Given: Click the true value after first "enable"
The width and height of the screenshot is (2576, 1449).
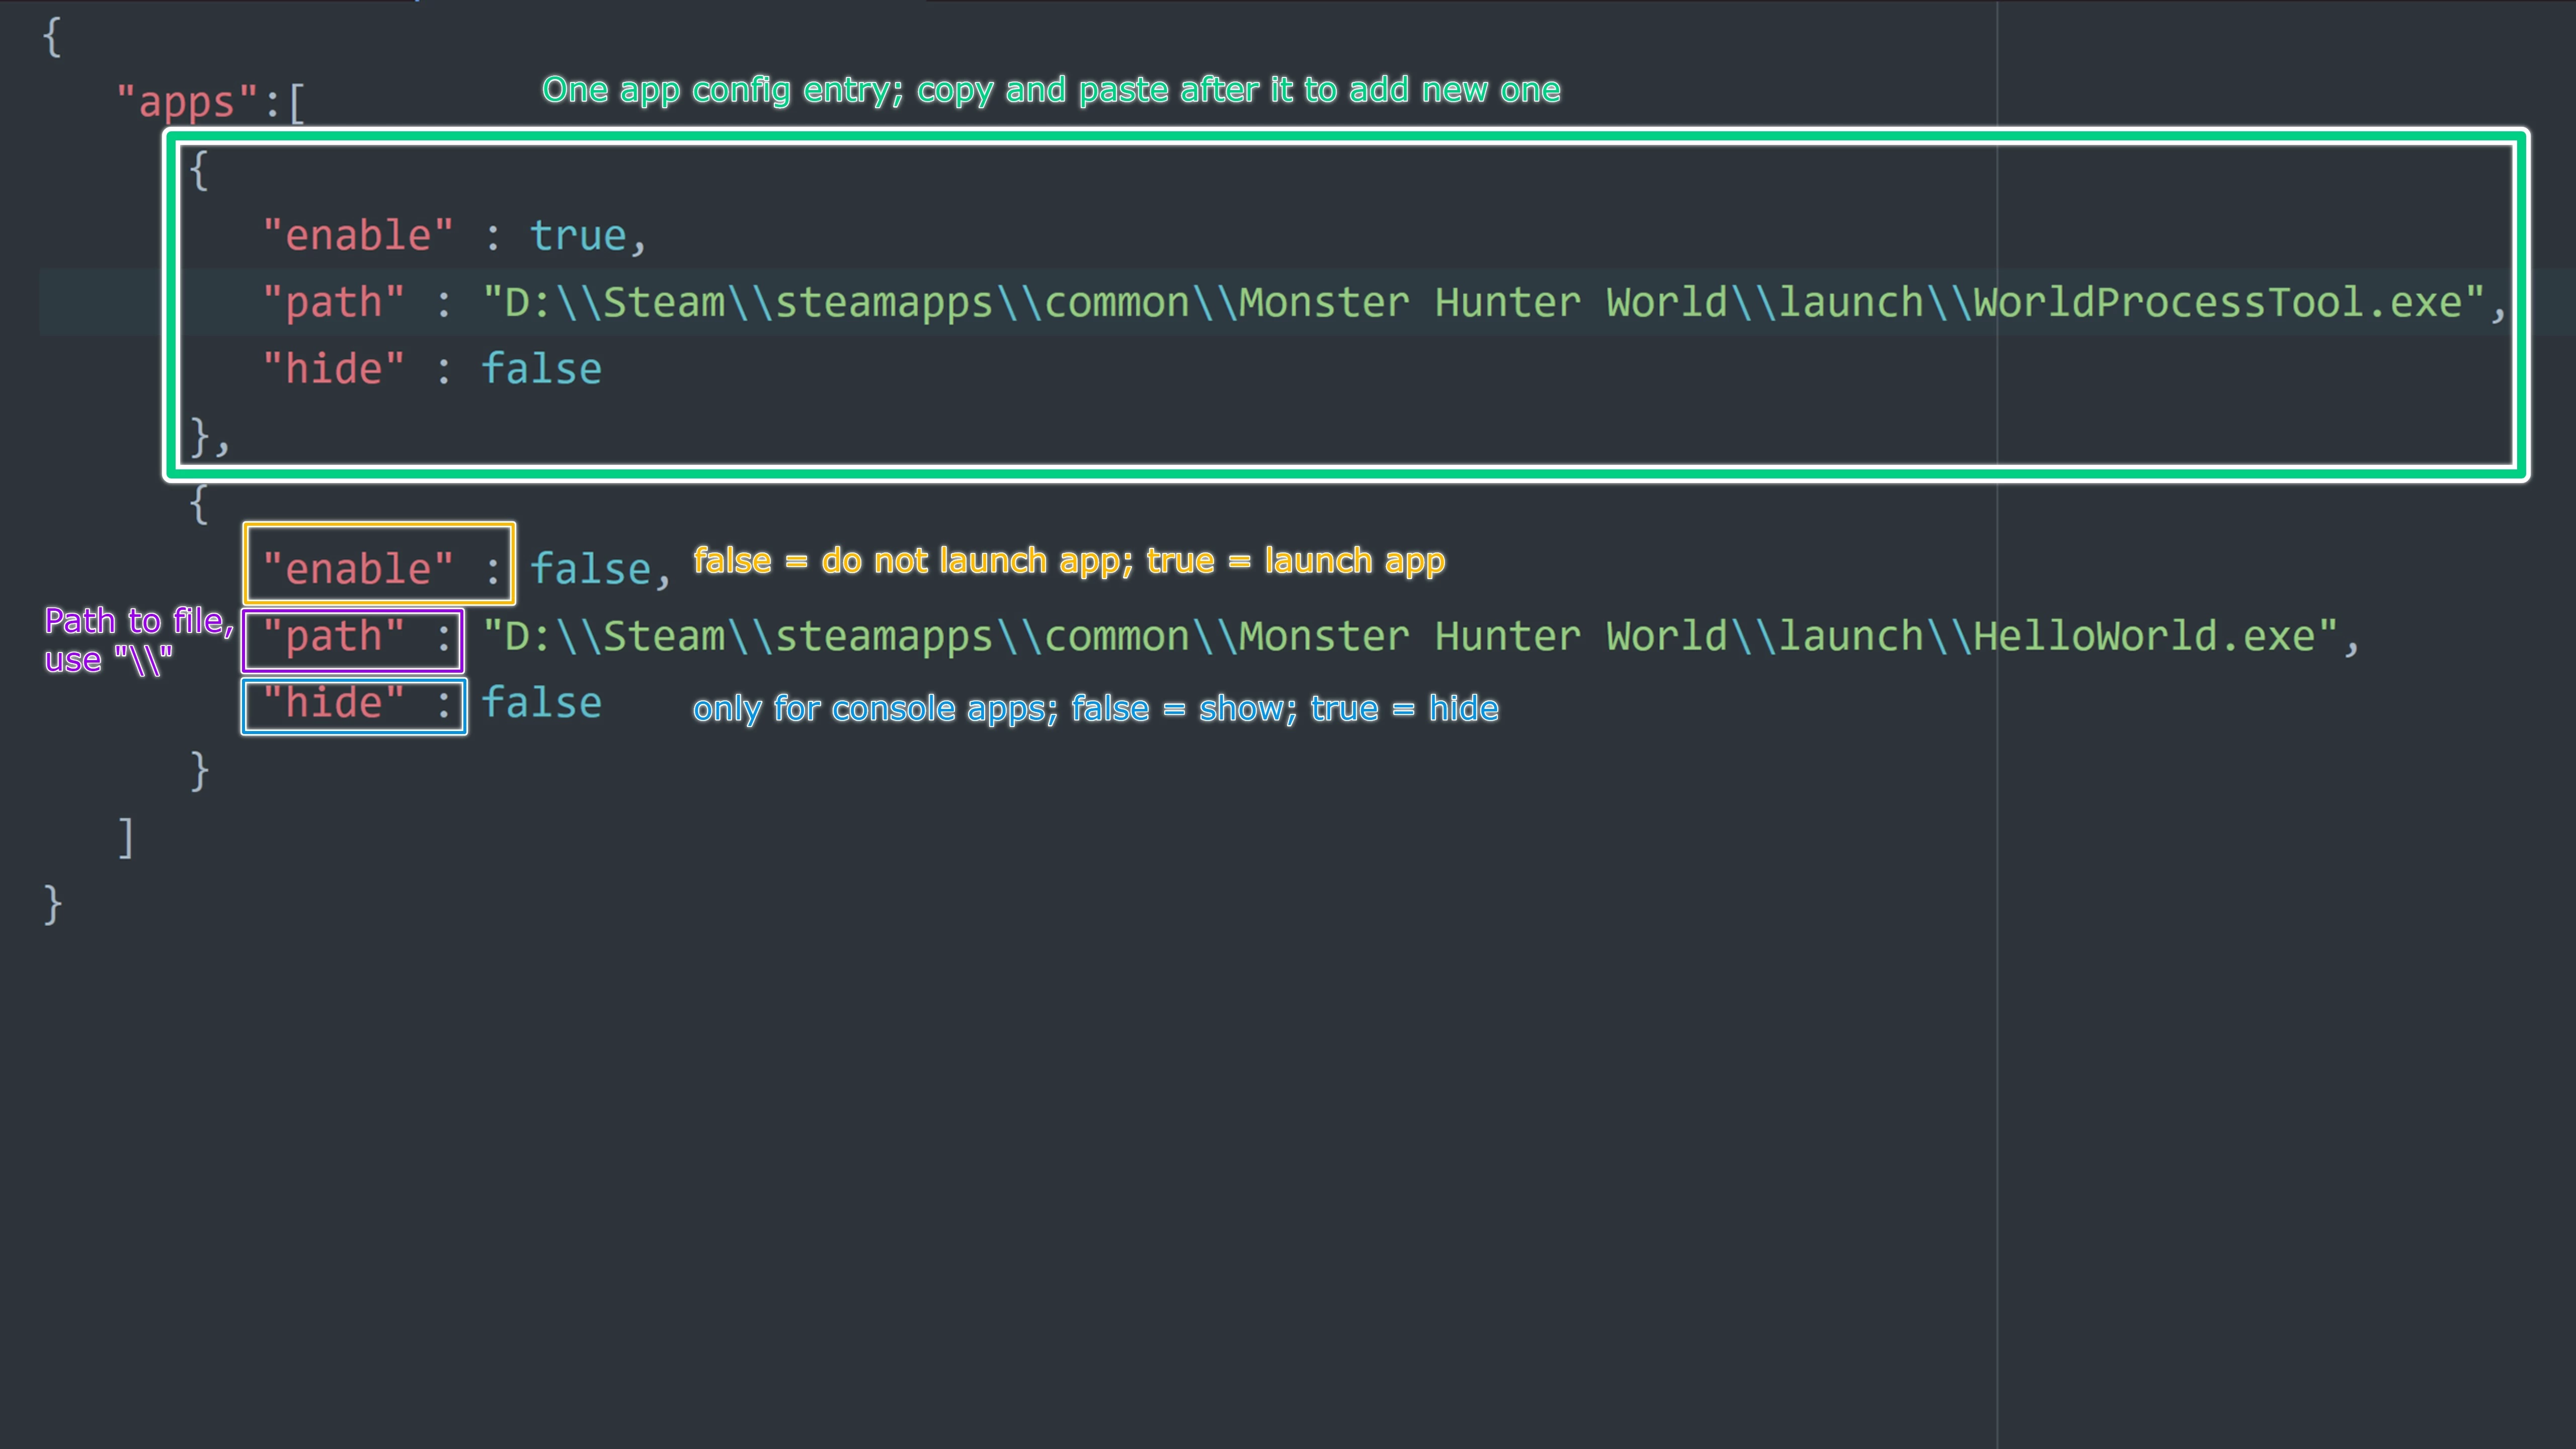Looking at the screenshot, I should tap(577, 236).
